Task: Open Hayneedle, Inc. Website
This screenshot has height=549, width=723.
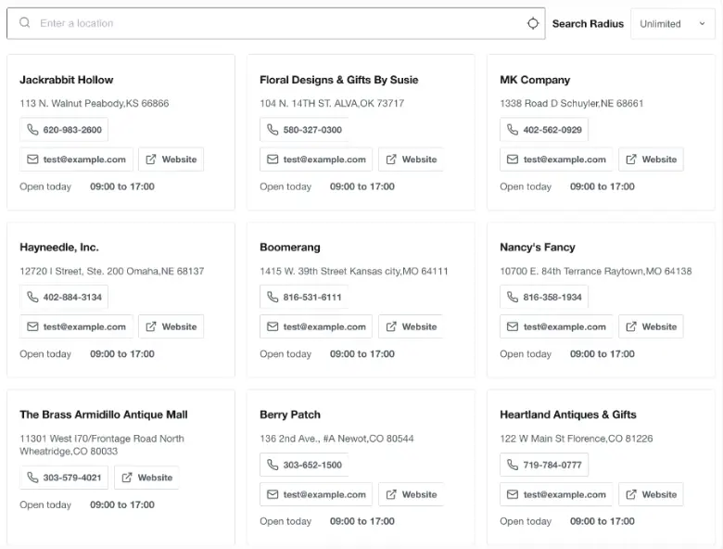Action: 171,326
